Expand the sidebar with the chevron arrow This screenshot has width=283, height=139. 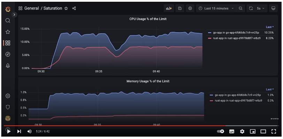tap(14, 15)
